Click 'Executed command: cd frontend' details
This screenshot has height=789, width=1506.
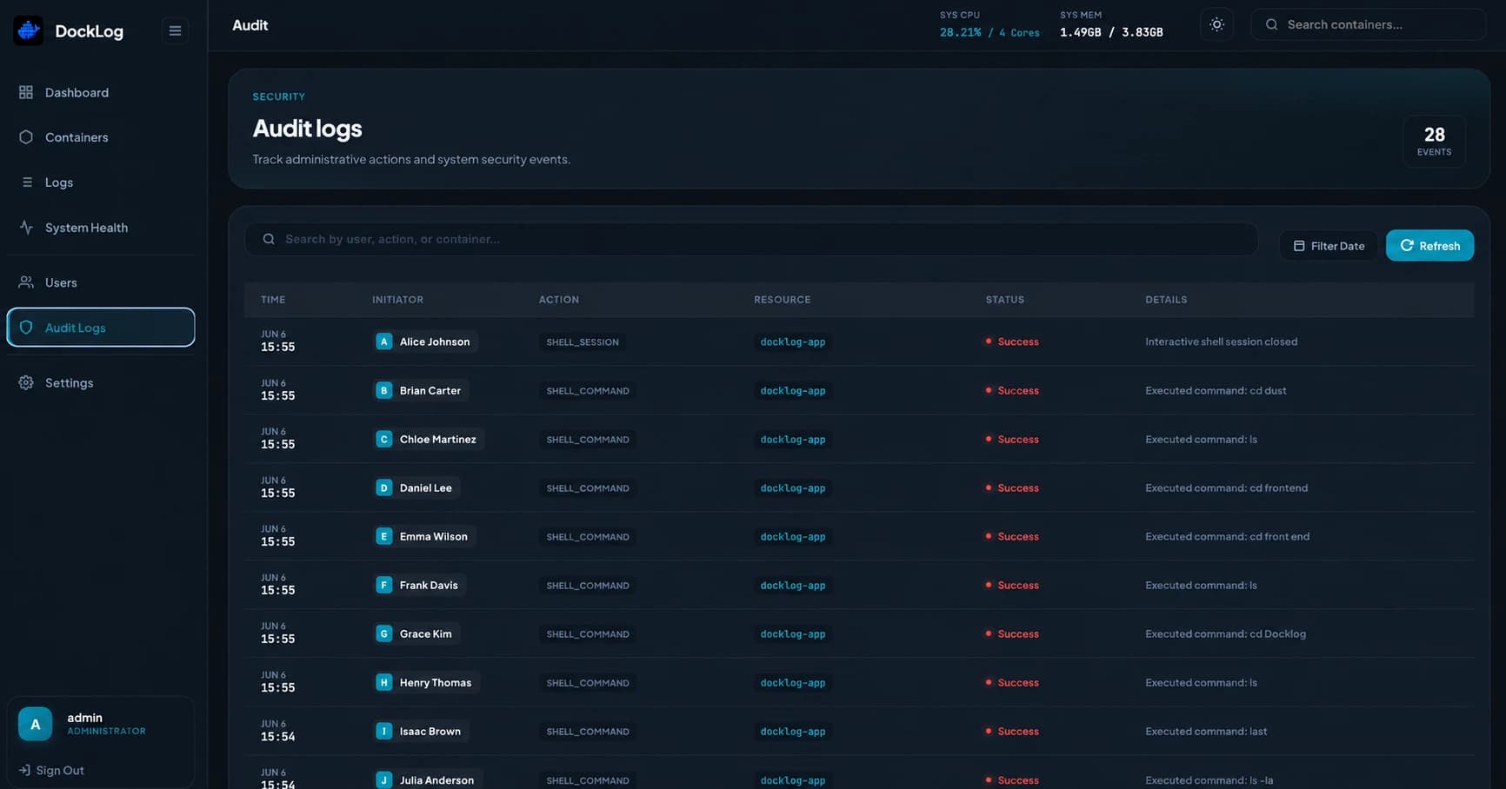pyautogui.click(x=1226, y=487)
